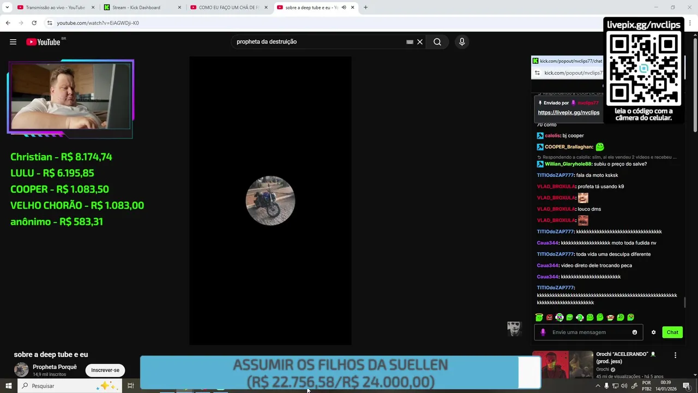Go forward in the browser
The width and height of the screenshot is (698, 393).
click(x=21, y=23)
